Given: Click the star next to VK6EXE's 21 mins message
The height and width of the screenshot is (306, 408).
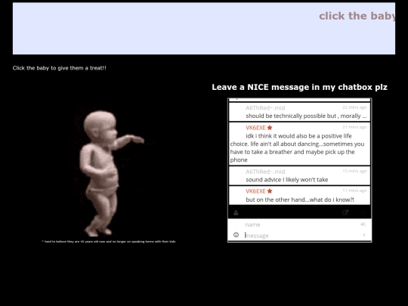Looking at the screenshot, I should coord(270,128).
